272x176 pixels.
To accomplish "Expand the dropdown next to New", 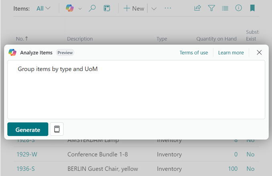I will [154, 9].
